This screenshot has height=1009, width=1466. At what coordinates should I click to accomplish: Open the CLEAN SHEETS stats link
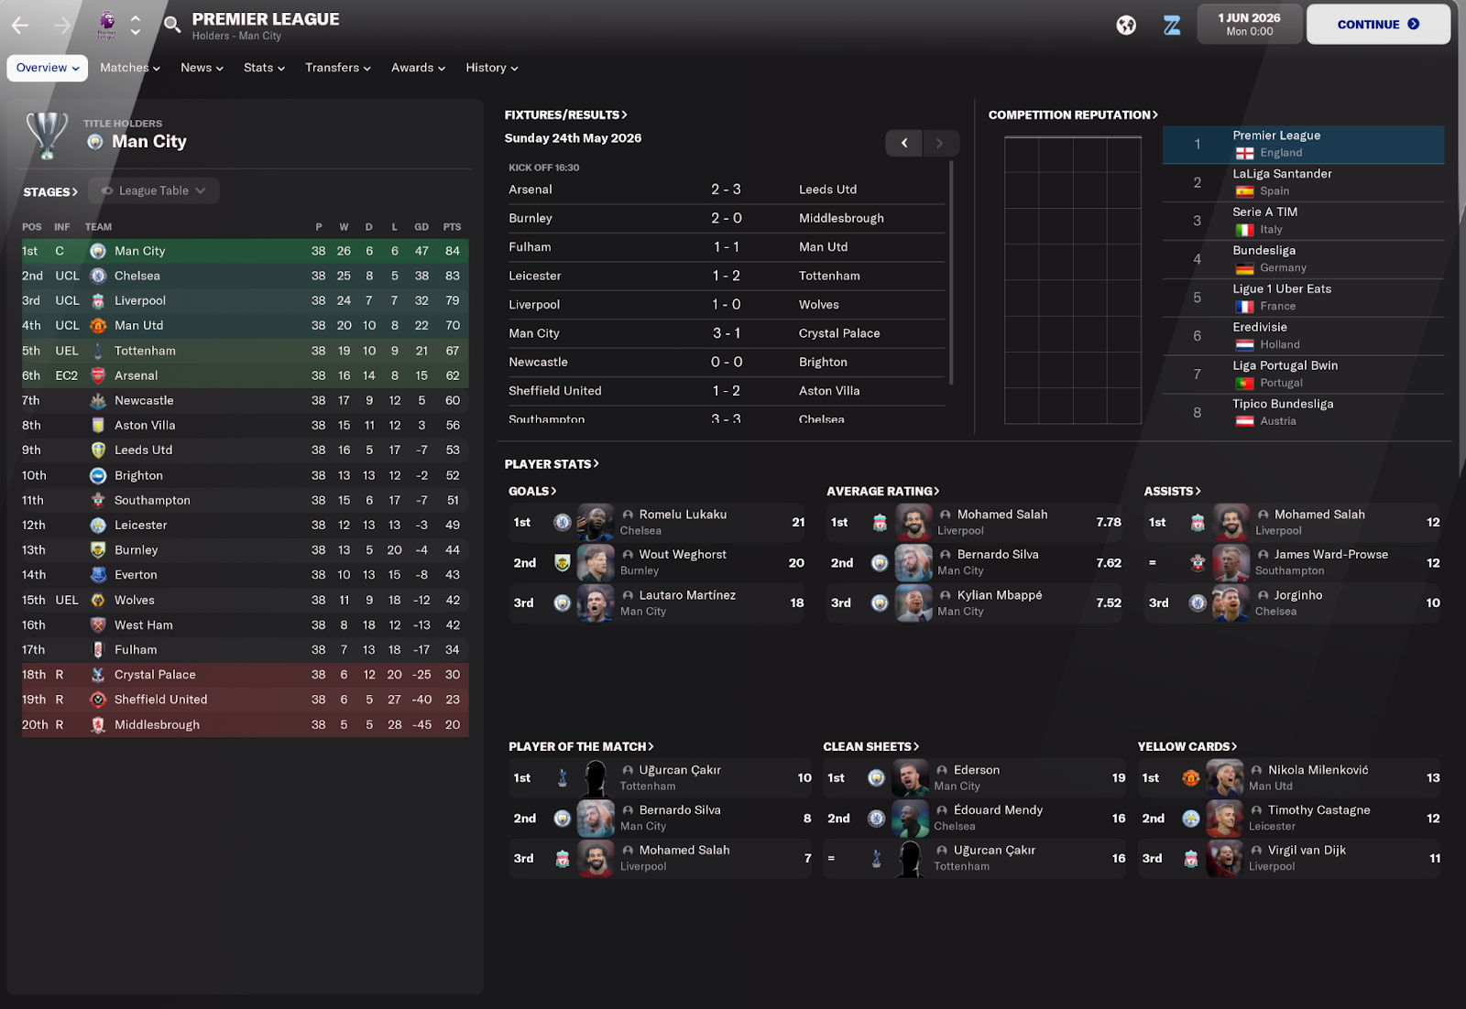pyautogui.click(x=870, y=747)
